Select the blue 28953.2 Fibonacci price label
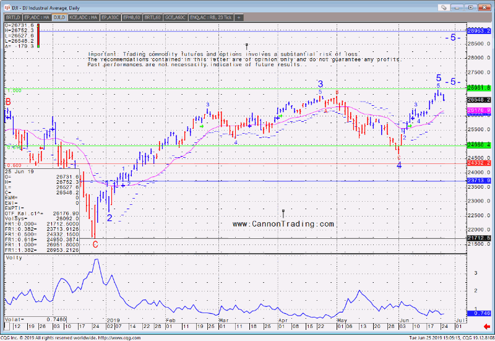 (479, 30)
